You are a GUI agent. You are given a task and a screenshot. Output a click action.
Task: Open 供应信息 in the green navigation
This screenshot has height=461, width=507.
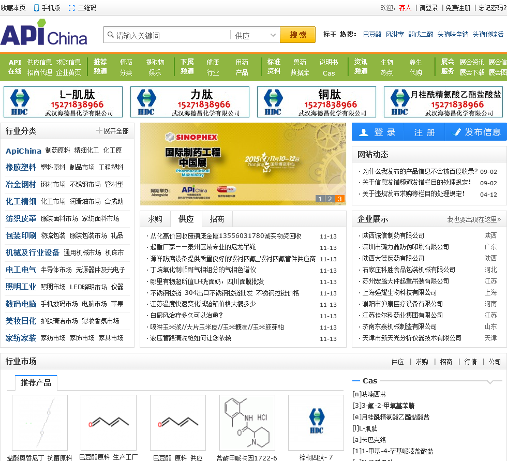tap(39, 62)
